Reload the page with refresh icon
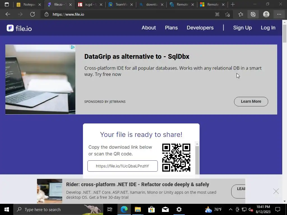 click(33, 14)
